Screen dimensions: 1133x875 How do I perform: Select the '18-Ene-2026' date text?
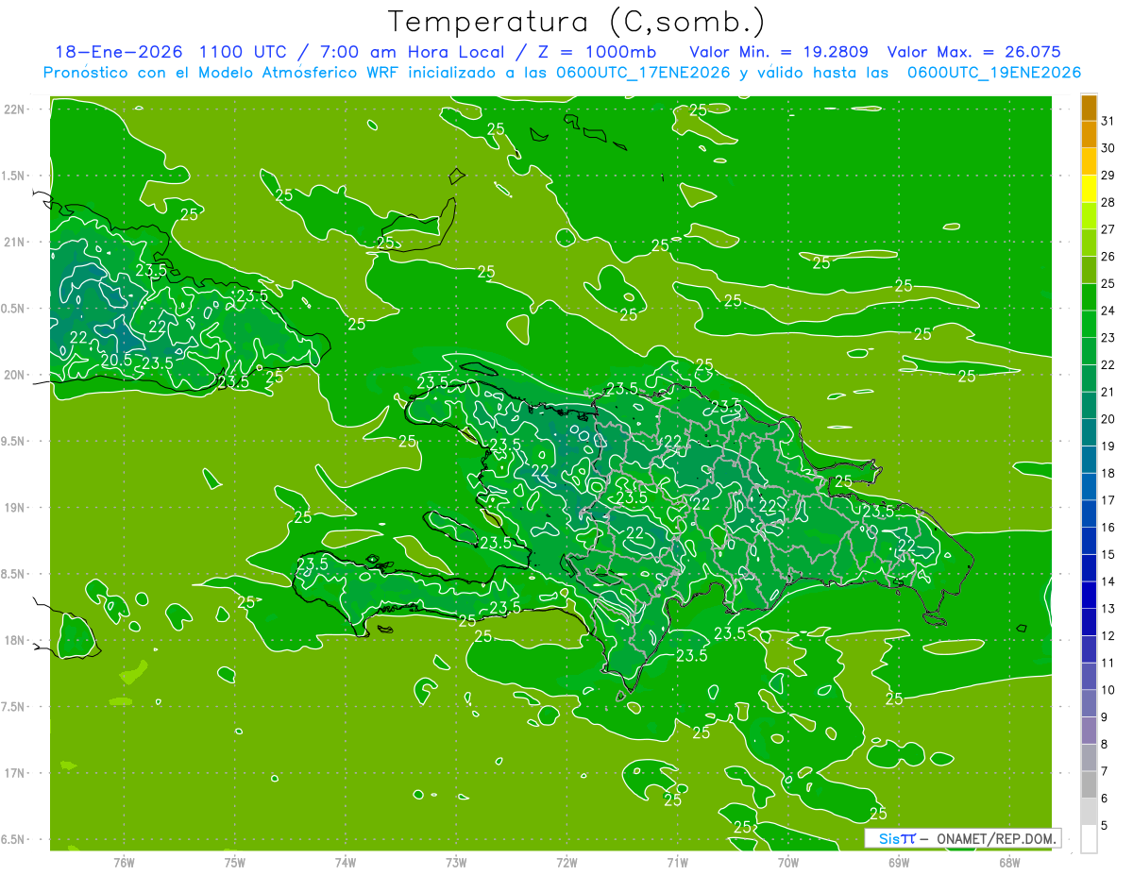[119, 52]
